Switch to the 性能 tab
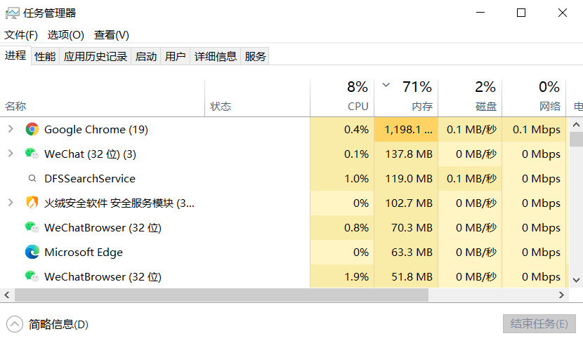Image resolution: width=583 pixels, height=343 pixels. [45, 57]
